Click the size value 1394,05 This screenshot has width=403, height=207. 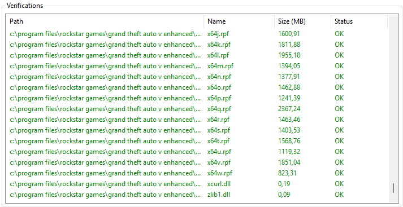point(289,66)
